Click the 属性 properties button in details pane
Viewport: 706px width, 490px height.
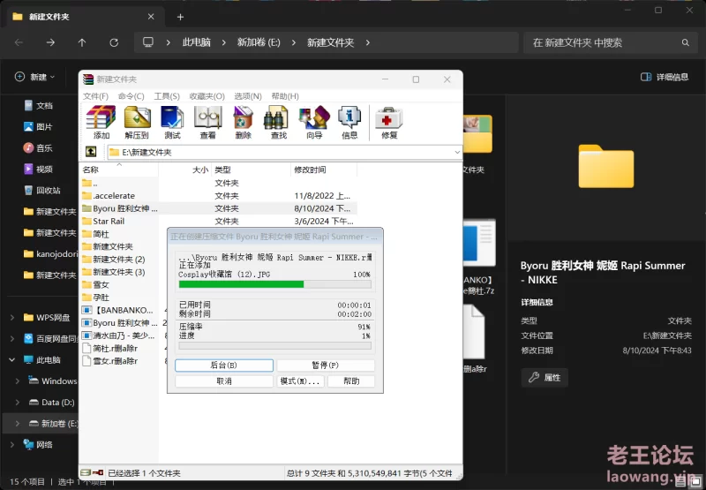pyautogui.click(x=545, y=377)
